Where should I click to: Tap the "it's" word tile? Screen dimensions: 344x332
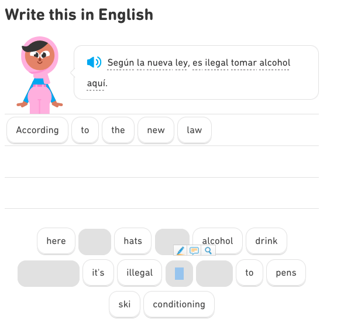coord(98,273)
